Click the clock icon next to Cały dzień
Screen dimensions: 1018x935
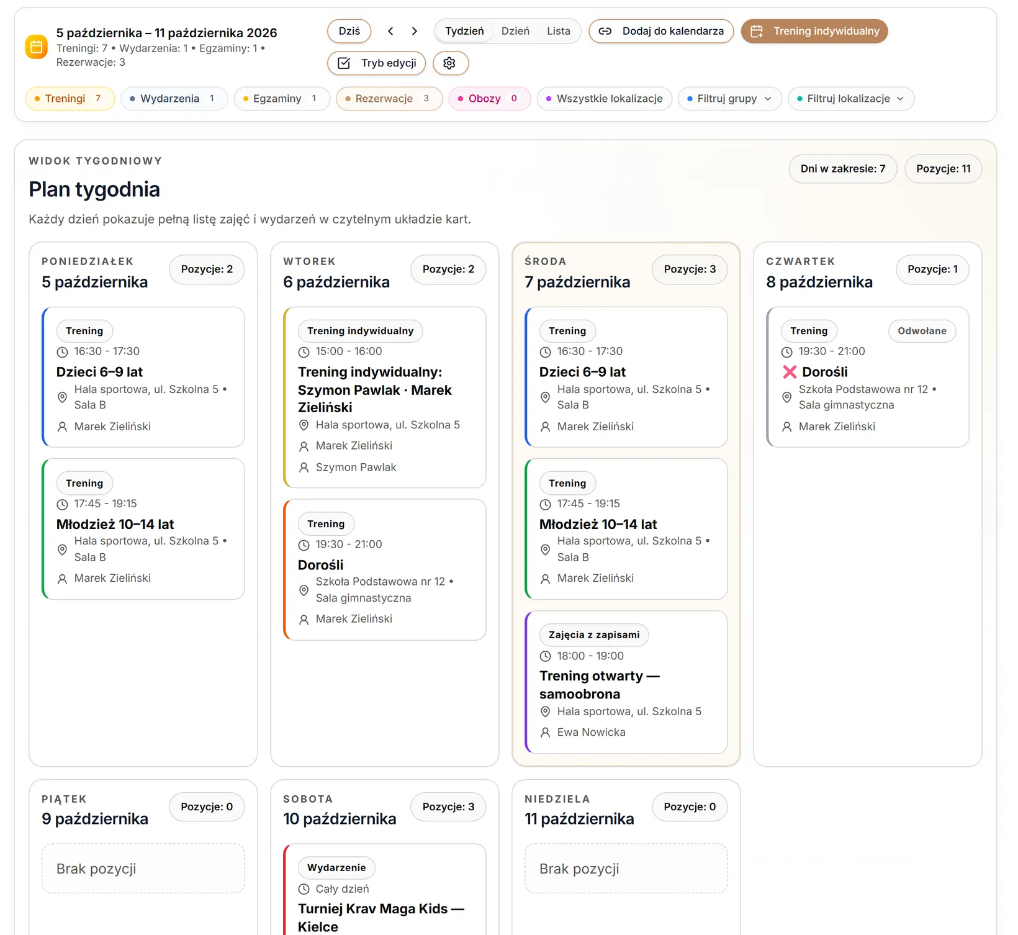point(304,889)
